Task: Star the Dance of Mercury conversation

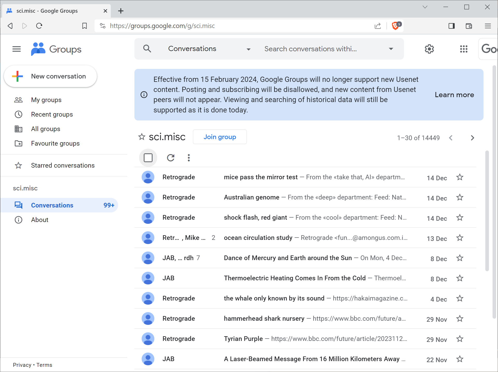Action: pyautogui.click(x=460, y=257)
